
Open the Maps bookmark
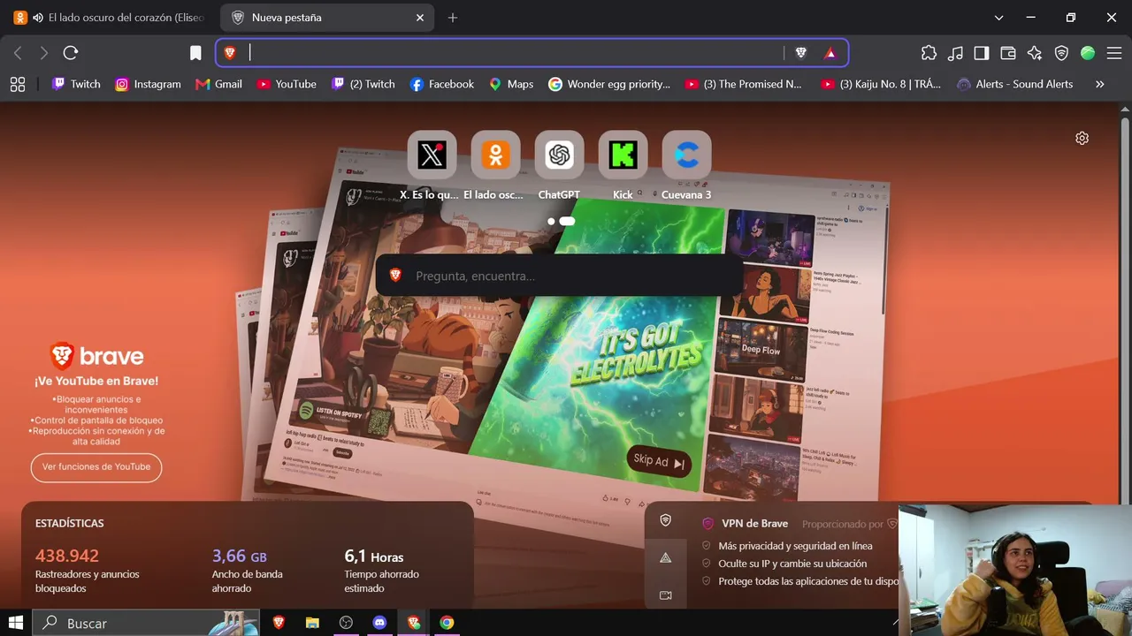511,84
